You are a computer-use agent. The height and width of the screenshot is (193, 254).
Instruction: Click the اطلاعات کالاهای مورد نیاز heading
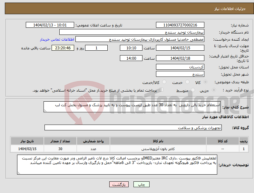[225, 117]
